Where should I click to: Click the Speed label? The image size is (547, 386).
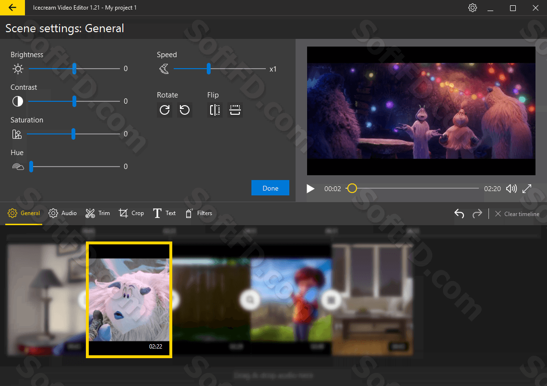point(167,55)
